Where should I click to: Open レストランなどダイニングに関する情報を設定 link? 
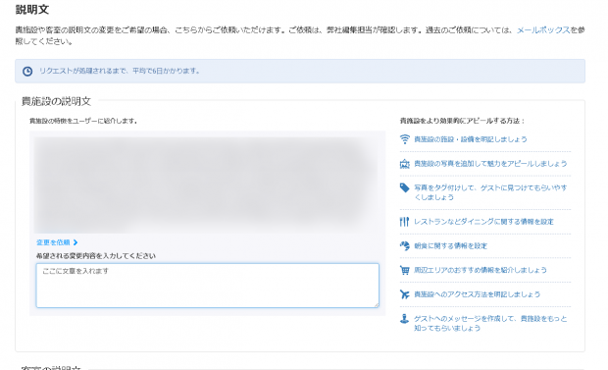[483, 222]
